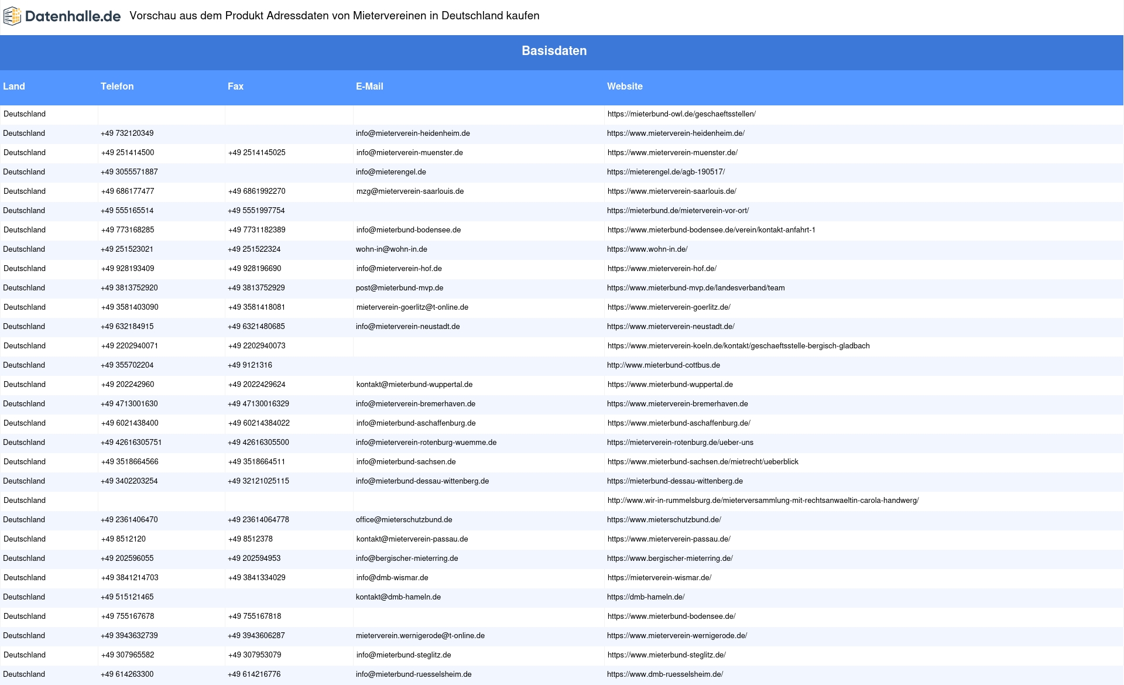1124x685 pixels.
Task: Select fax number +49 6861992270
Action: [x=257, y=191]
